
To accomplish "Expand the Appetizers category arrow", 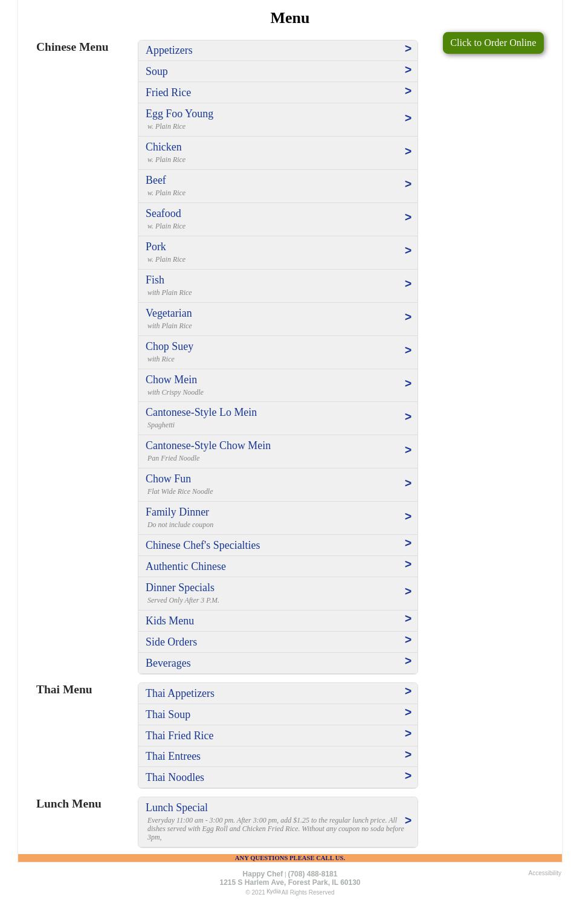I will 408,49.
